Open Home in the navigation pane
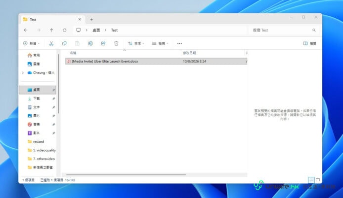The height and width of the screenshot is (198, 343). [x=34, y=55]
